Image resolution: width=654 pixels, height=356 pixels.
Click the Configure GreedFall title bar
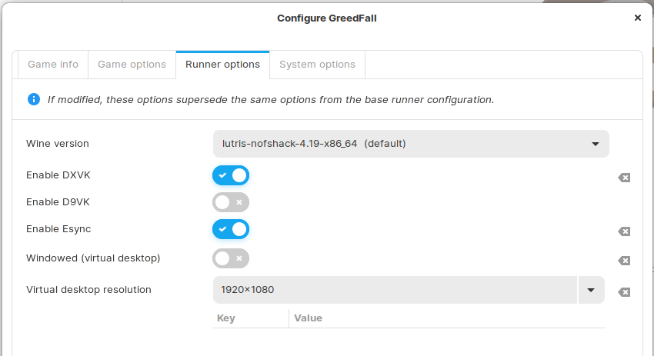point(326,18)
